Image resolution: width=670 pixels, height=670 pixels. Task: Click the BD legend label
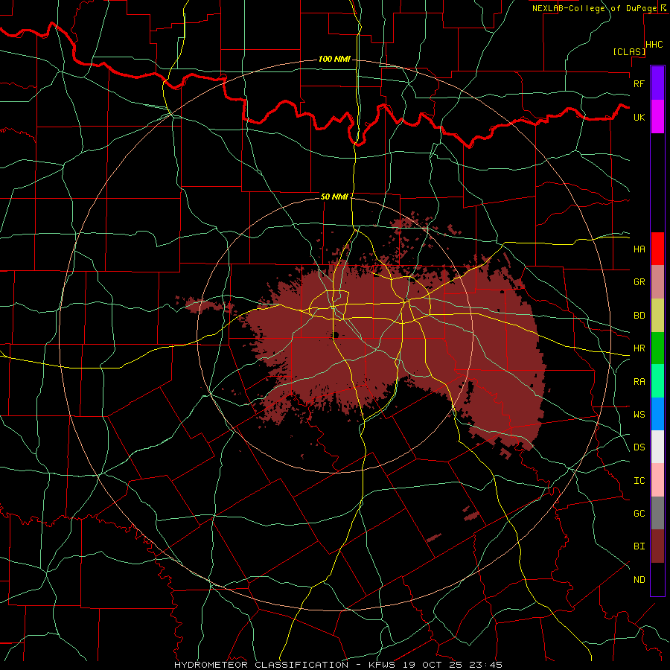(x=639, y=316)
